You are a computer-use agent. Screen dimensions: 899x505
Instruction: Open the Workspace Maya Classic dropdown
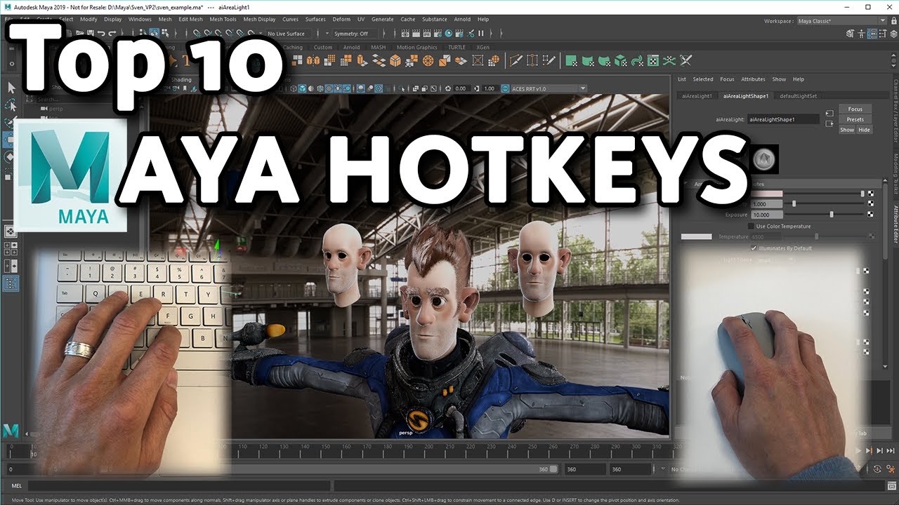pyautogui.click(x=842, y=21)
